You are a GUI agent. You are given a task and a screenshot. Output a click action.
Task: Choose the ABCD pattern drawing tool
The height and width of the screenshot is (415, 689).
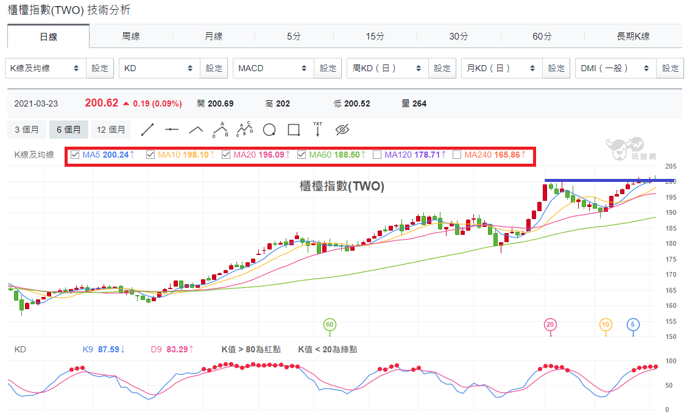click(x=245, y=130)
